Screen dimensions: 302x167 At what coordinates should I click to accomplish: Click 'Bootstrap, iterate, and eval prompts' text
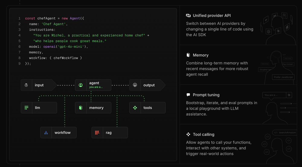tap(221, 108)
